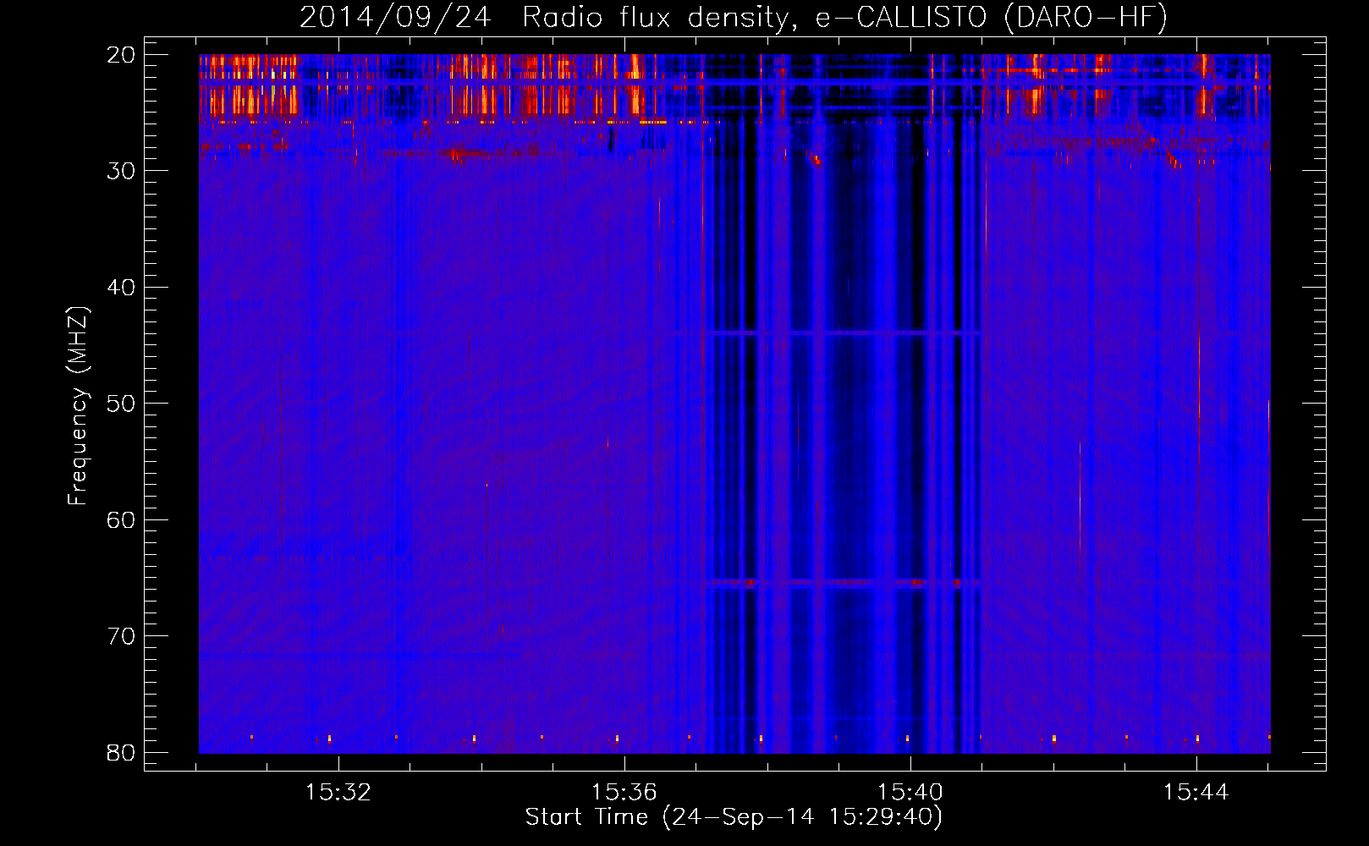
Task: Click the 60 frequency tick label
Action: [121, 520]
